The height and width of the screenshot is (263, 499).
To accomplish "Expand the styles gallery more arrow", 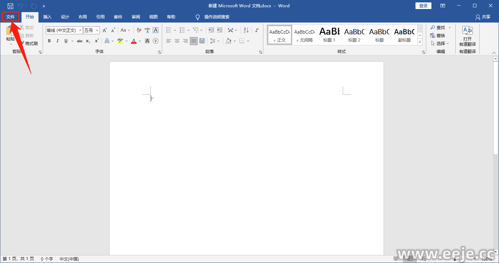I will [420, 42].
